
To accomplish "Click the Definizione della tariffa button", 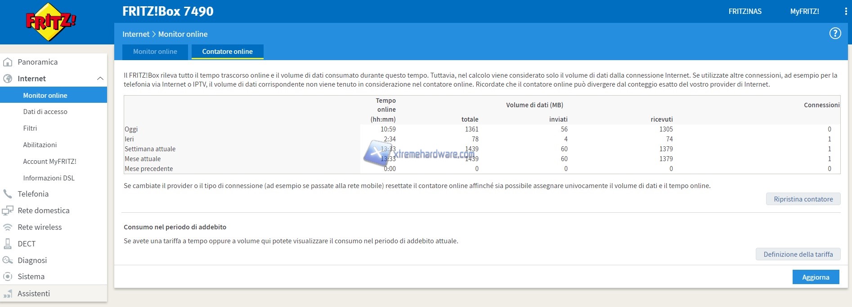I will click(x=798, y=254).
